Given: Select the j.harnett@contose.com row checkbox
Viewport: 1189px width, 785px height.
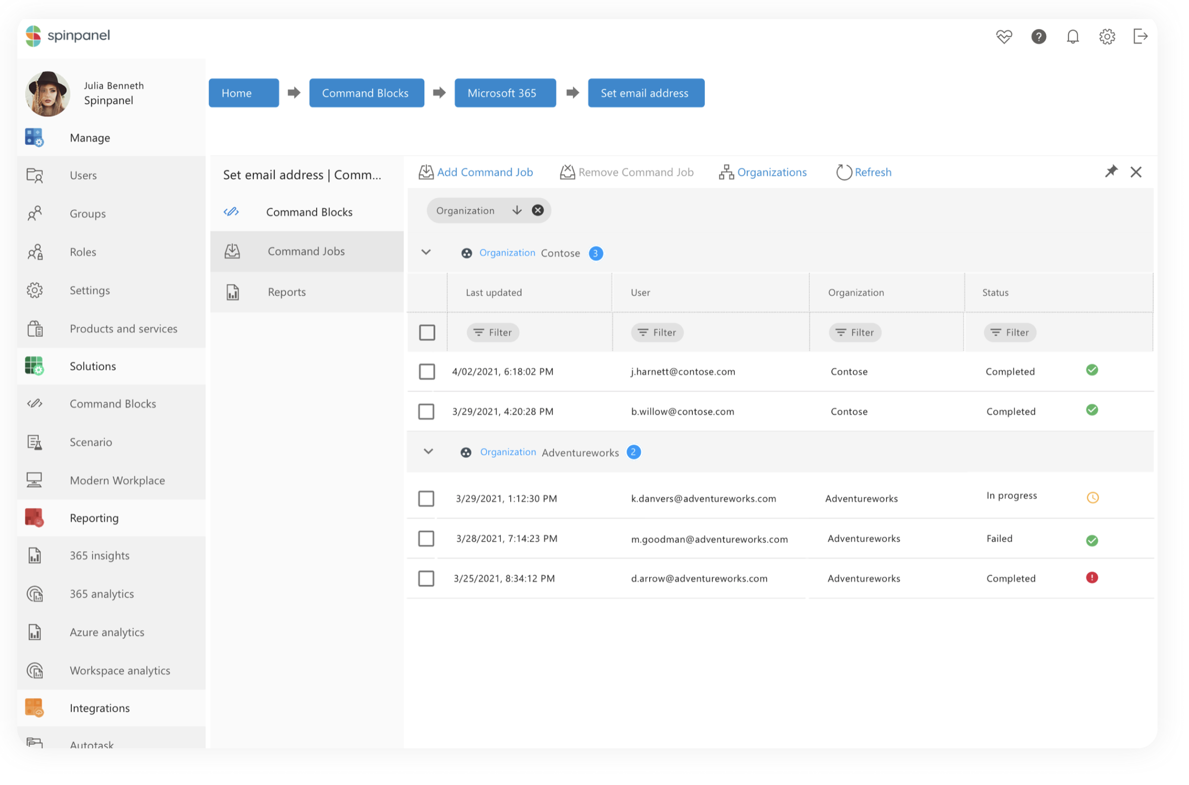Looking at the screenshot, I should [426, 371].
